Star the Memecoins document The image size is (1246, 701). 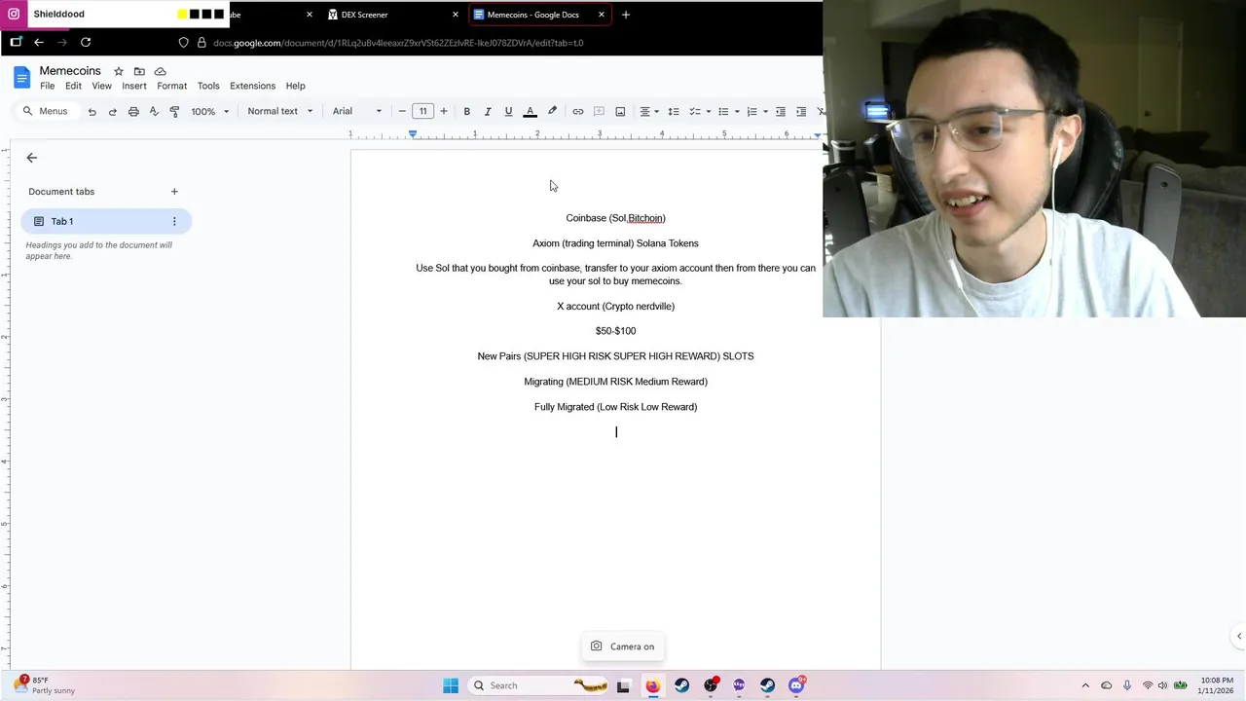pos(118,71)
